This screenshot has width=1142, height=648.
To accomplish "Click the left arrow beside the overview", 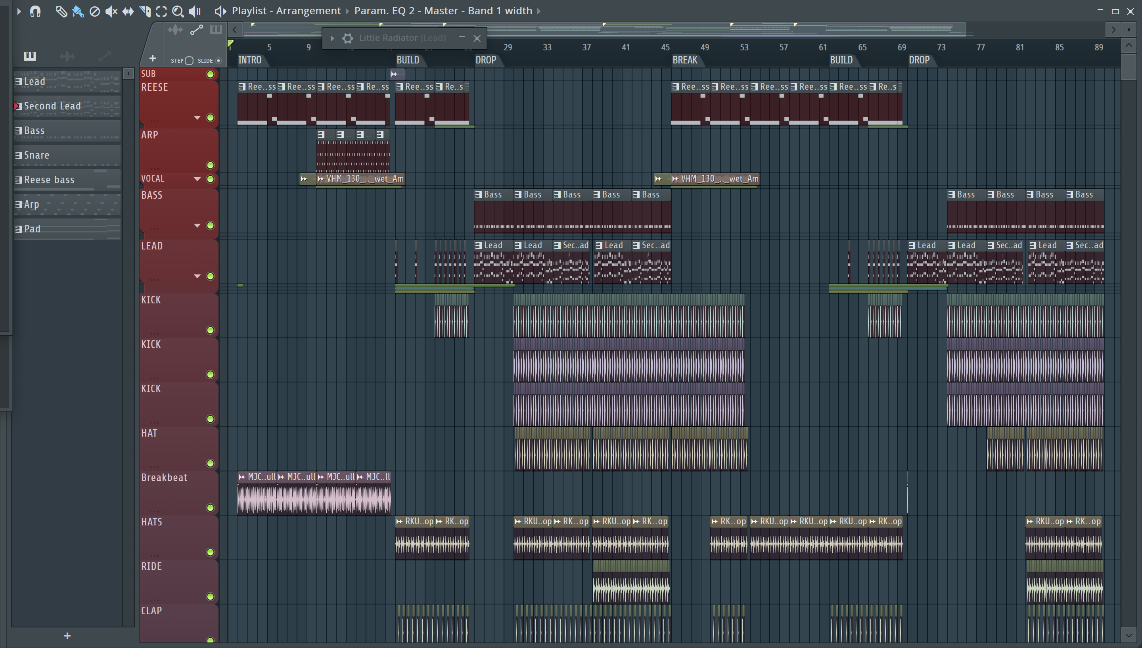I will click(234, 30).
